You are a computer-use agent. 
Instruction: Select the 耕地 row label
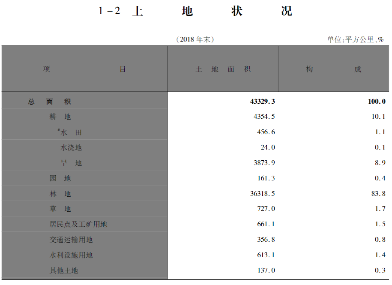click(60, 117)
